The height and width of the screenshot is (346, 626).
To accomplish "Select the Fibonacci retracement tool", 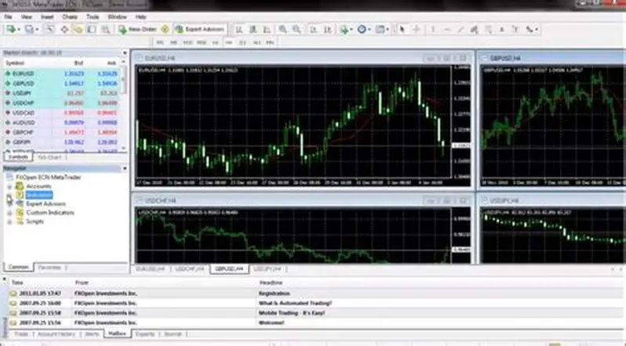I will click(x=488, y=29).
